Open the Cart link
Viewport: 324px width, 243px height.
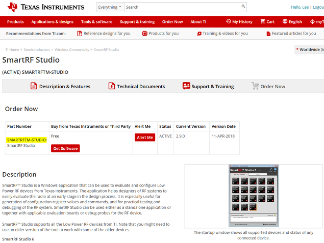click(x=270, y=22)
